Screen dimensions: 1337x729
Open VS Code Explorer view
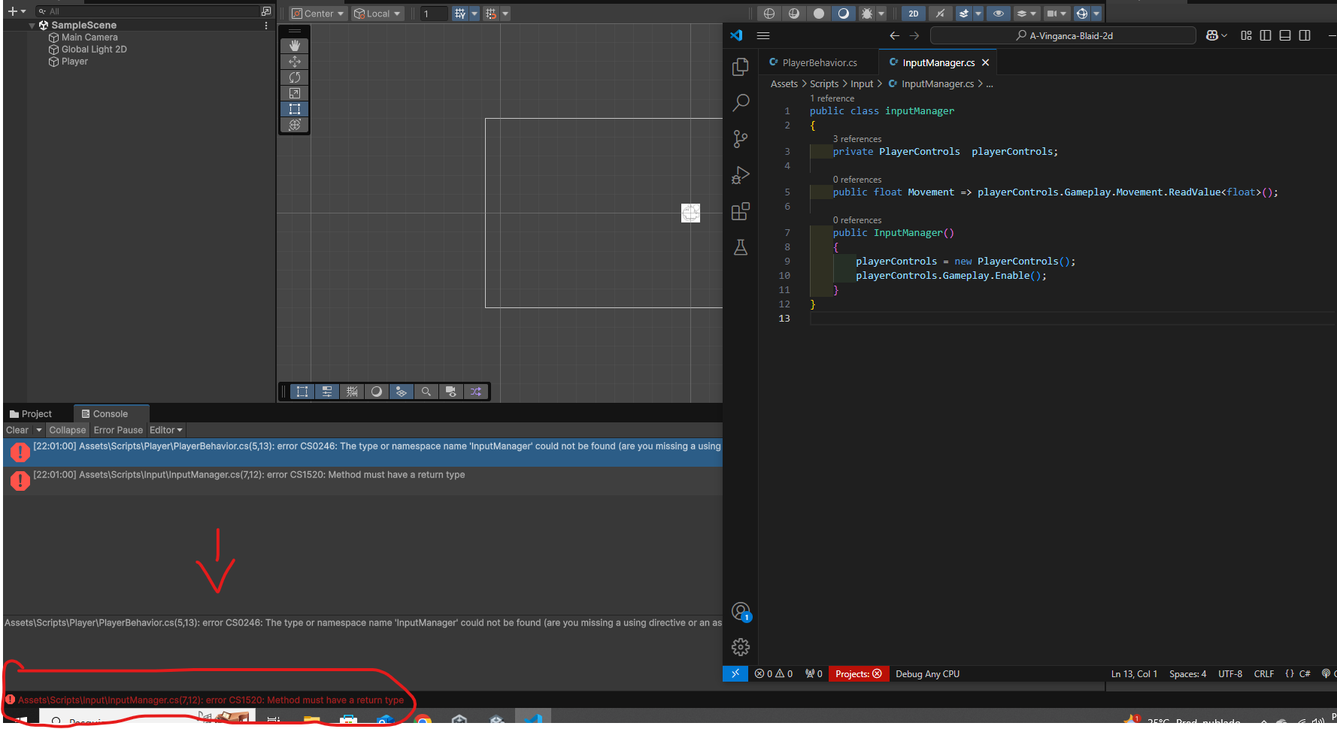[x=741, y=67]
